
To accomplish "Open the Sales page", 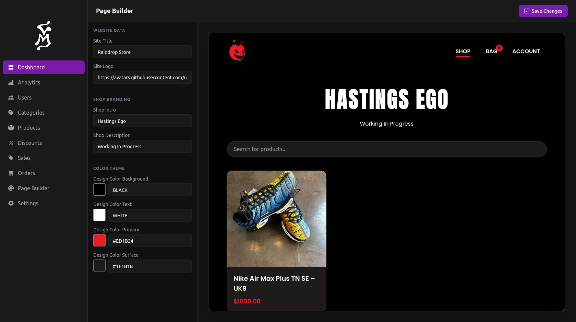I will [x=44, y=158].
